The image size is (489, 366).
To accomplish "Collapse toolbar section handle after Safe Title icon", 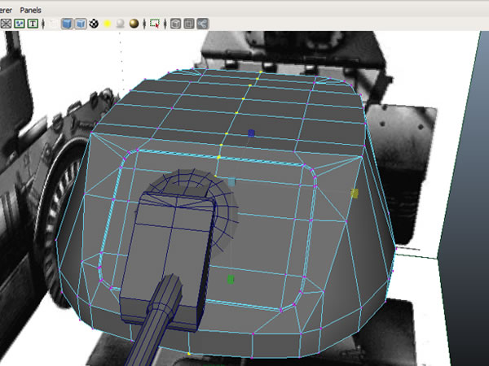I will [43, 24].
